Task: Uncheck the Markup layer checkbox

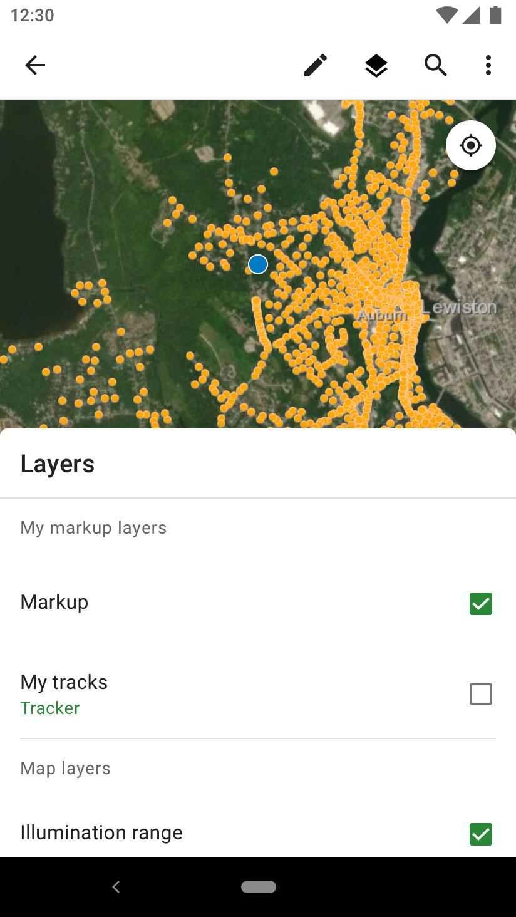Action: (x=480, y=604)
